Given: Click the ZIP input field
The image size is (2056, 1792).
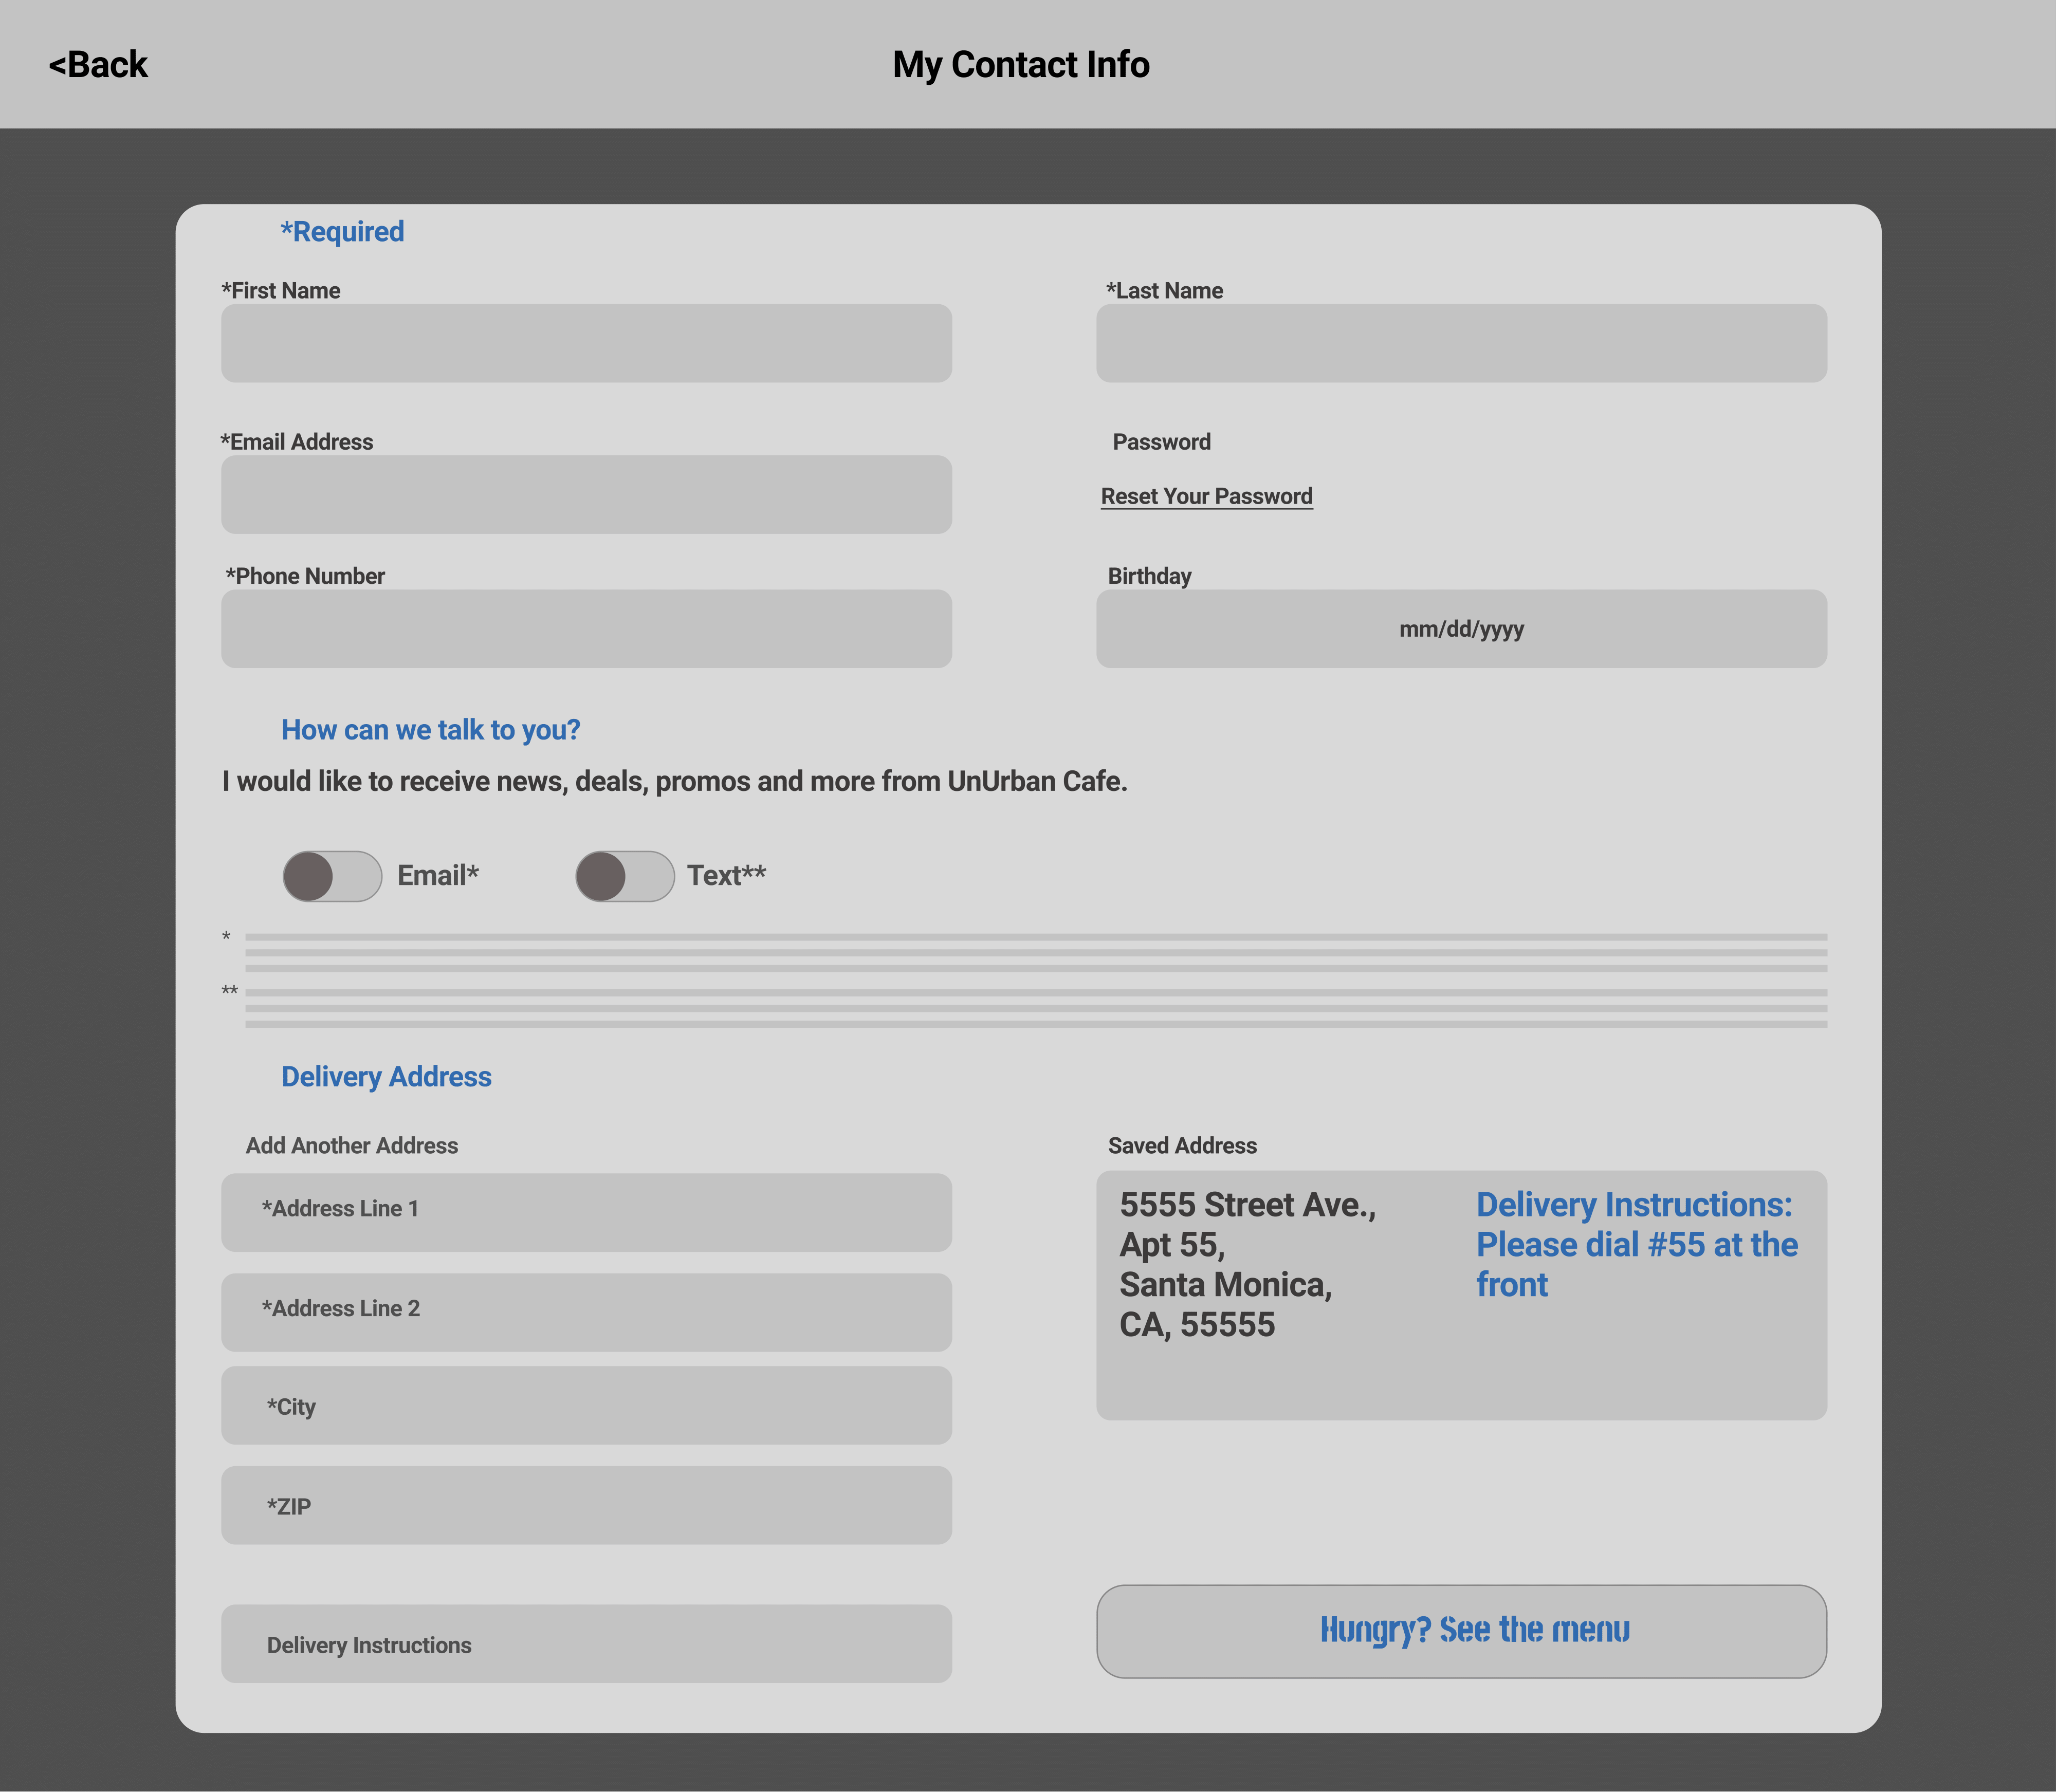Looking at the screenshot, I should [586, 1505].
